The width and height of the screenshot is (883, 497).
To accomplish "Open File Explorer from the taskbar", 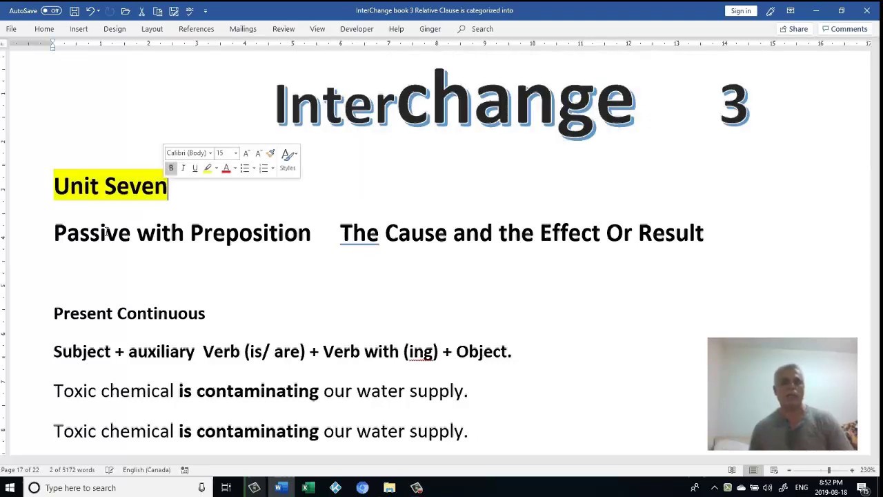I will [x=389, y=488].
